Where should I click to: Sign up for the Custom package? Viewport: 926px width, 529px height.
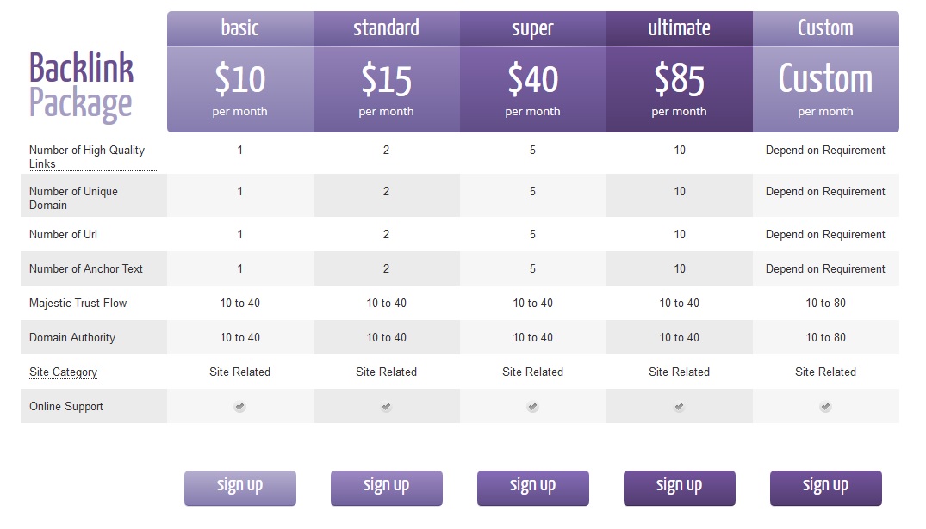[825, 488]
